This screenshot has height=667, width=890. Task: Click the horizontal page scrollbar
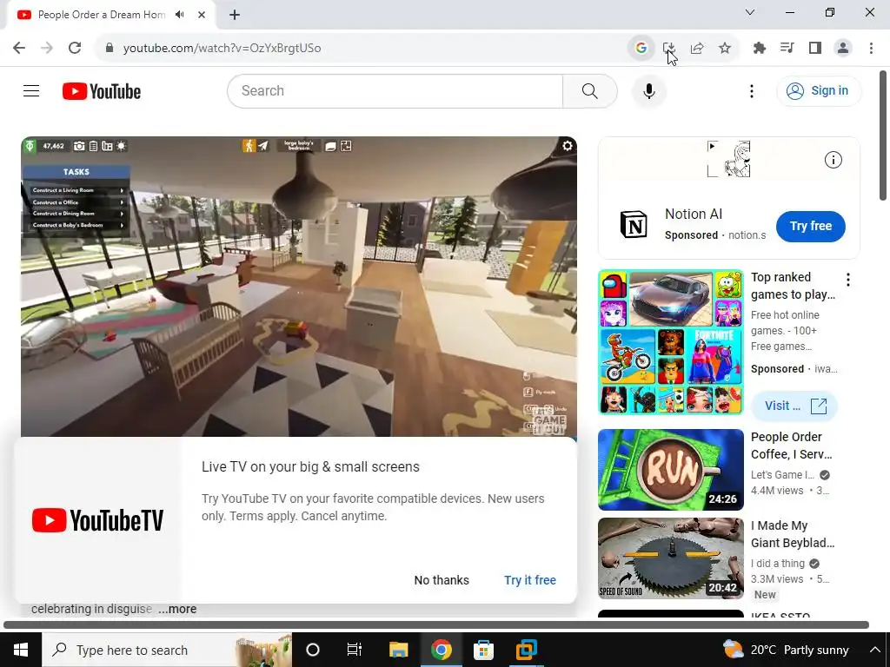point(436,625)
